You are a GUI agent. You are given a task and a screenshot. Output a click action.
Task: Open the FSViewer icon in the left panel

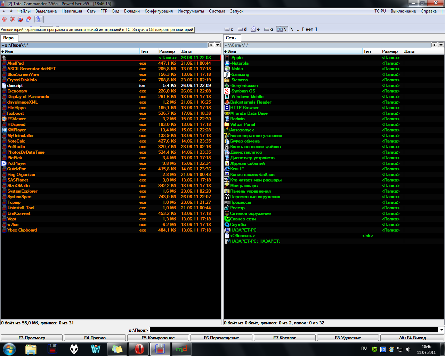[x=4, y=119]
